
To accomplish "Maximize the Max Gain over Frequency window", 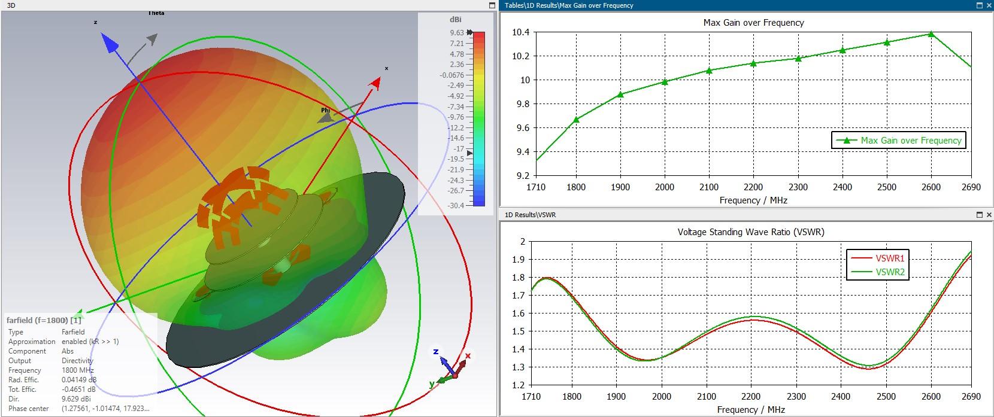I will pos(979,5).
